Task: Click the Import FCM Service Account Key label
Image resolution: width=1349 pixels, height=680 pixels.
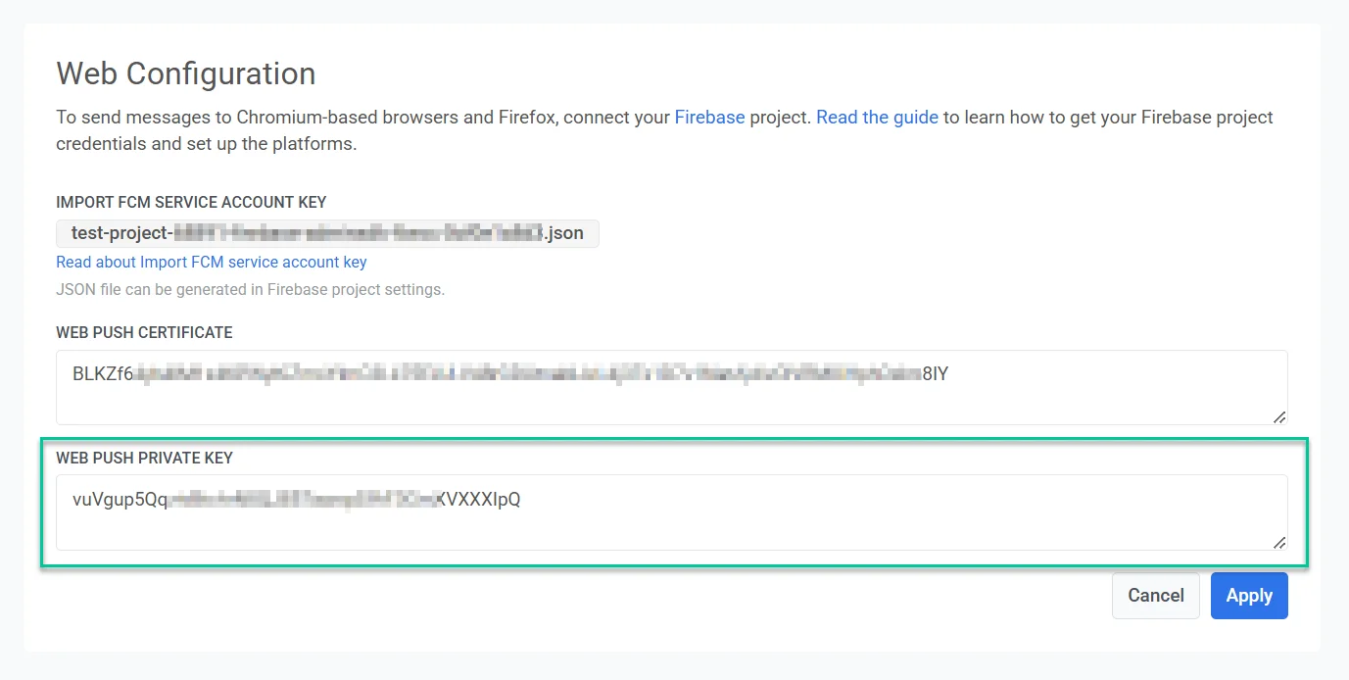Action: point(191,202)
